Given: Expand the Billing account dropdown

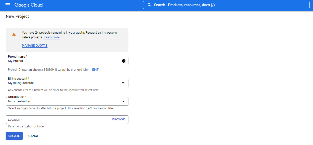Looking at the screenshot, I should pyautogui.click(x=67, y=83).
